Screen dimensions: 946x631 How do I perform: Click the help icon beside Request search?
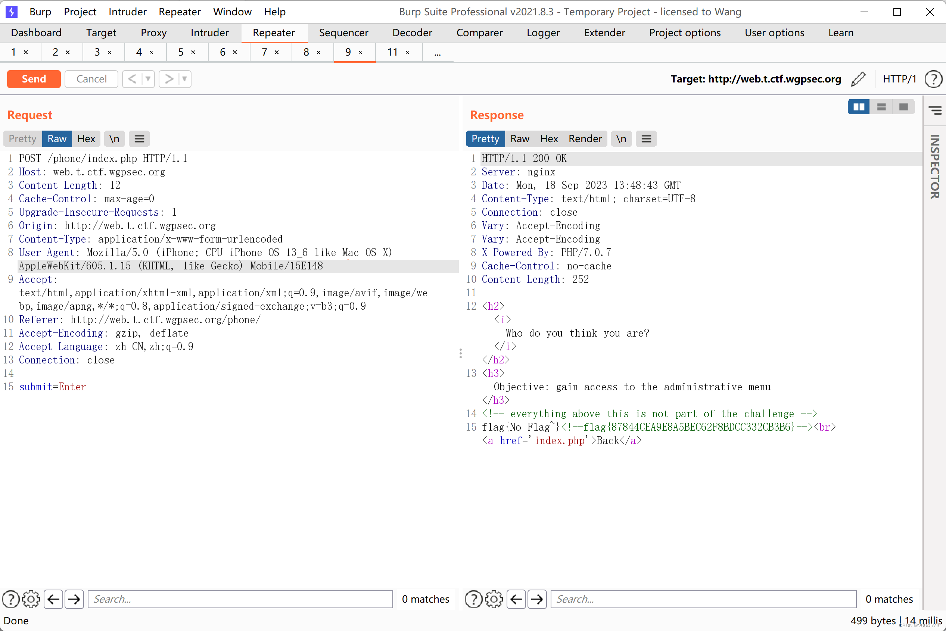click(11, 599)
